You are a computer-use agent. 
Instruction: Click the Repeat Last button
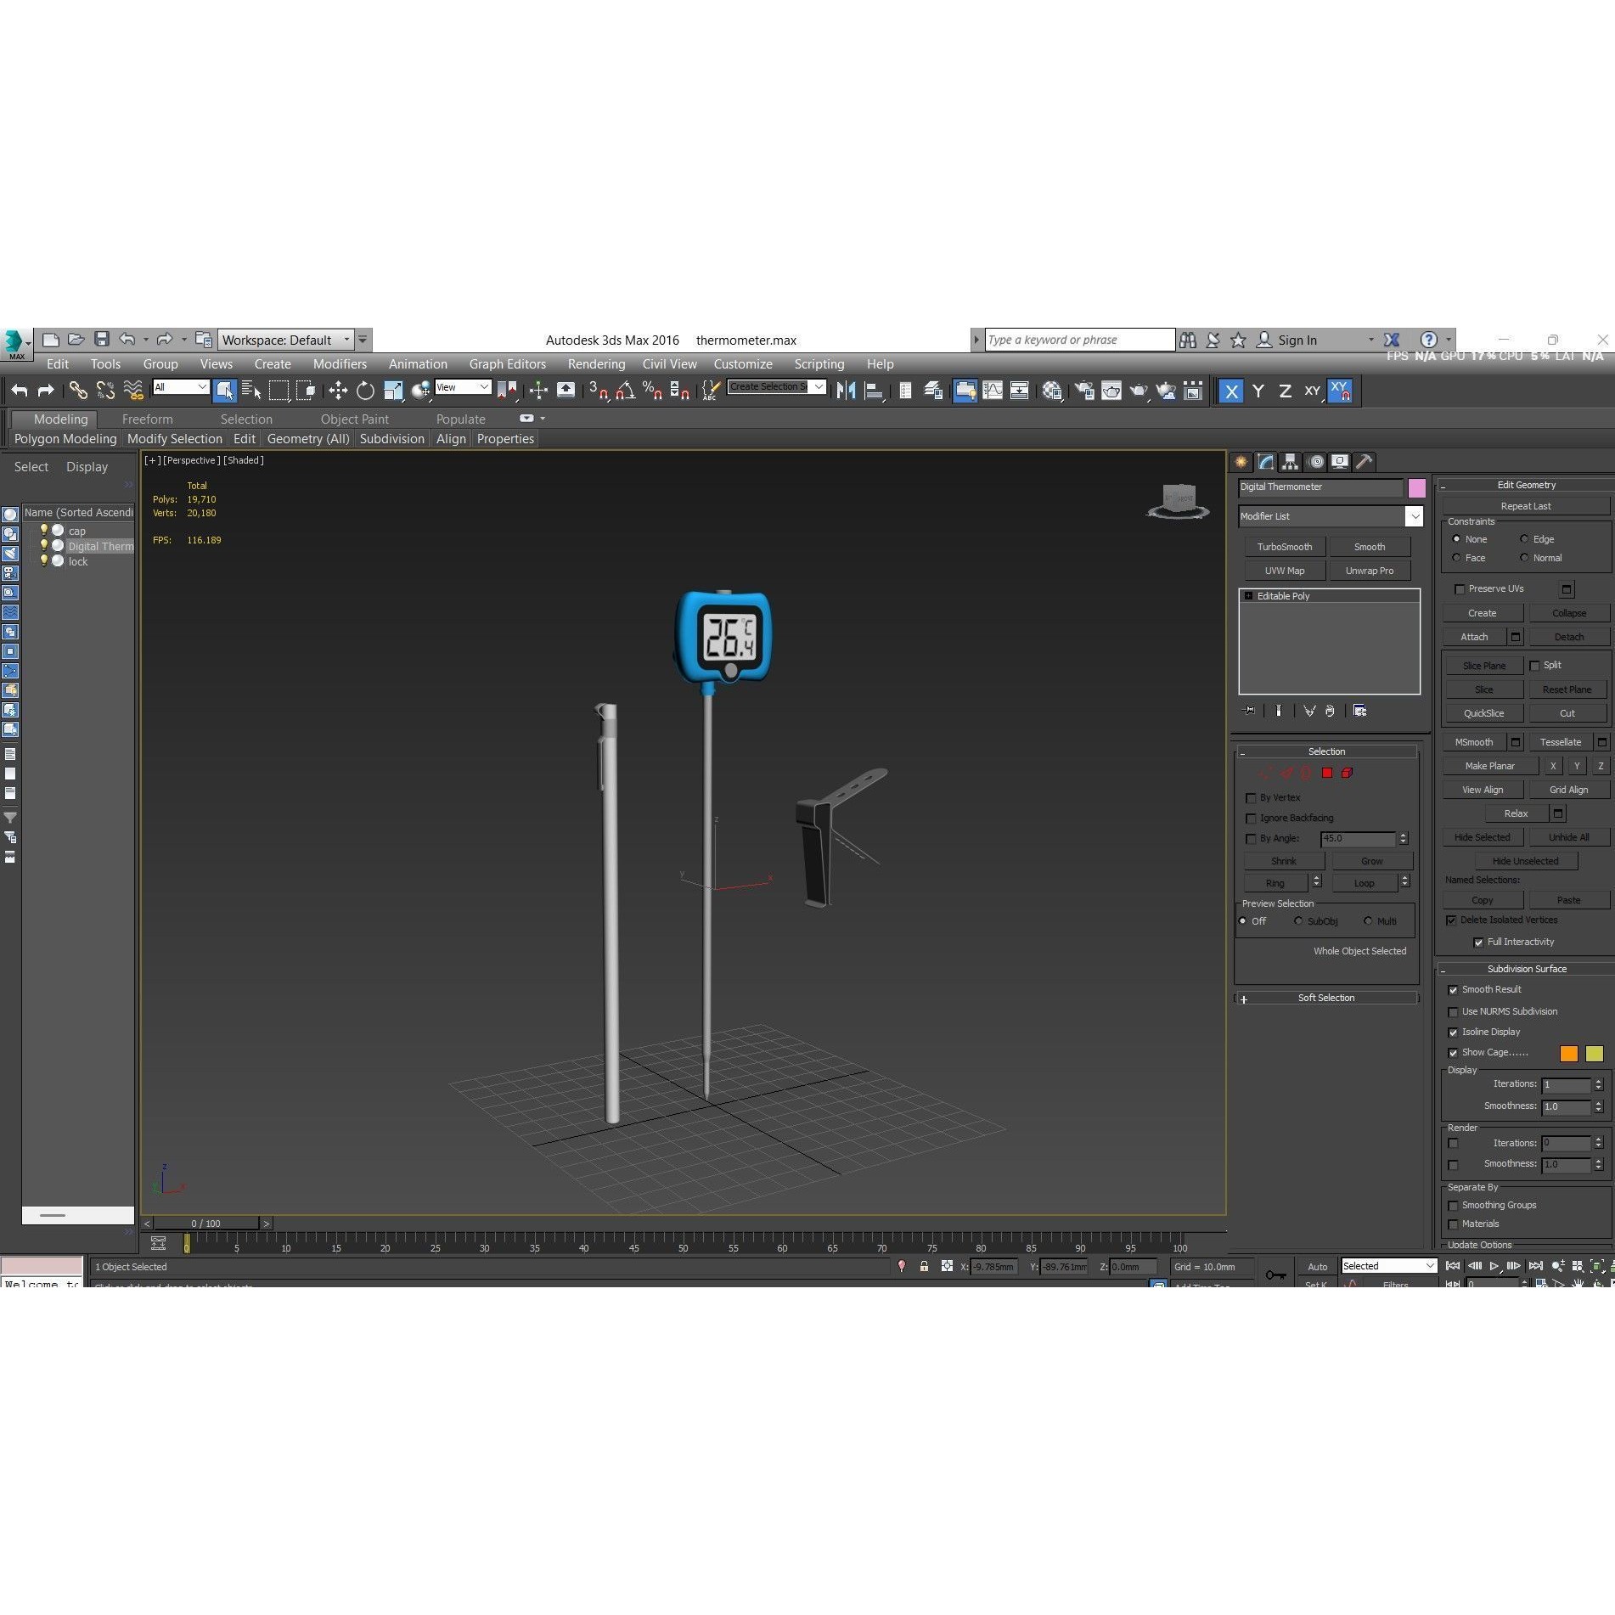coord(1526,506)
